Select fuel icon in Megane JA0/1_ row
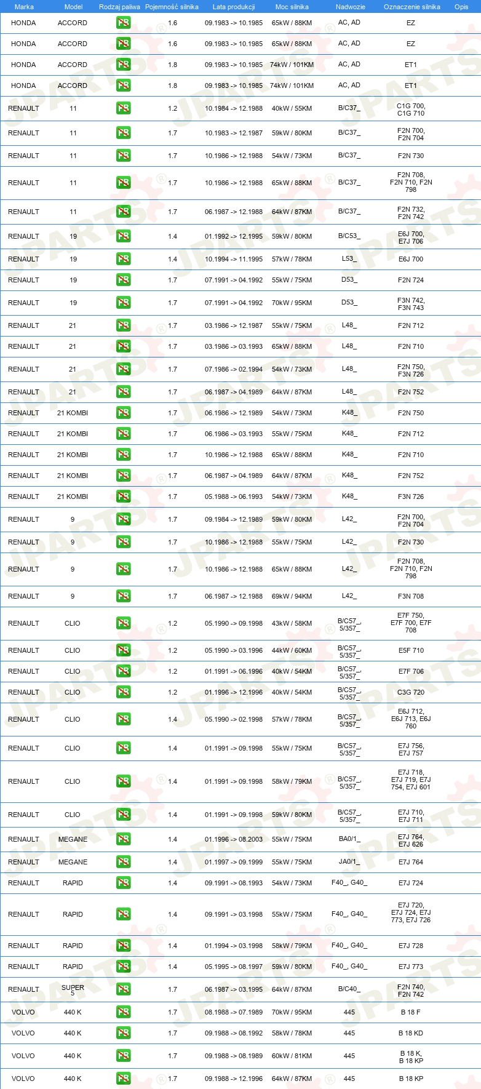This screenshot has width=481, height=1089. coord(123,862)
